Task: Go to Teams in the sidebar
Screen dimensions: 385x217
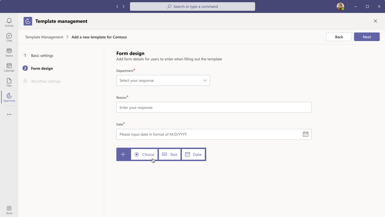Action: 9,53
